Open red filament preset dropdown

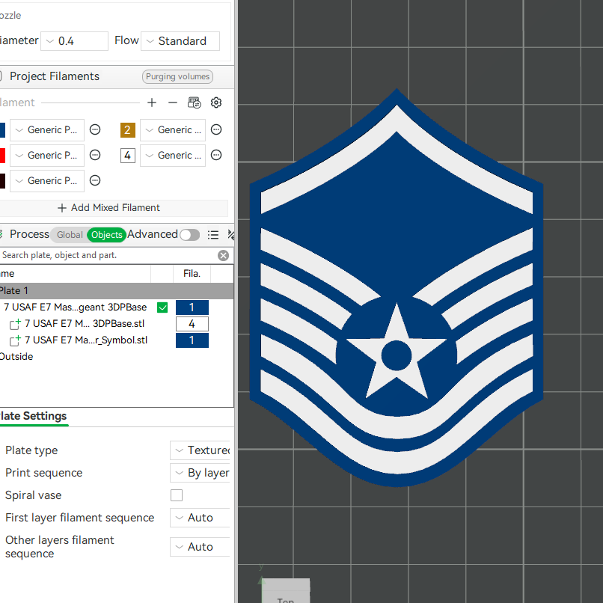click(x=47, y=156)
